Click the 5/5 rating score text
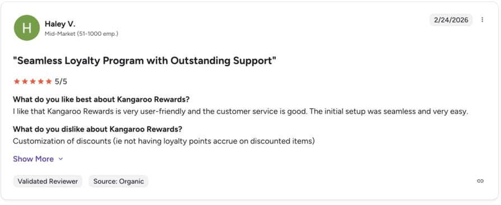 pos(61,82)
